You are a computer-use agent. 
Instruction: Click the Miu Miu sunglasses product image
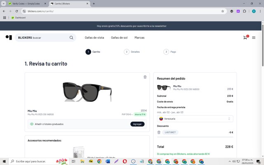coord(87,92)
